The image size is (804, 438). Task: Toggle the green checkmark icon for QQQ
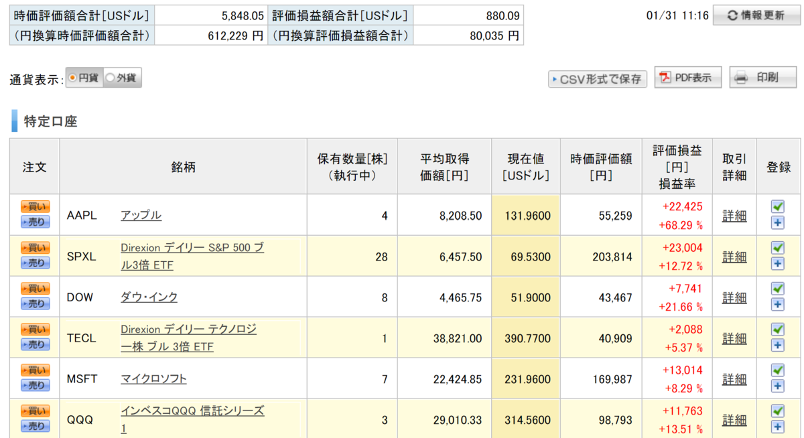778,411
